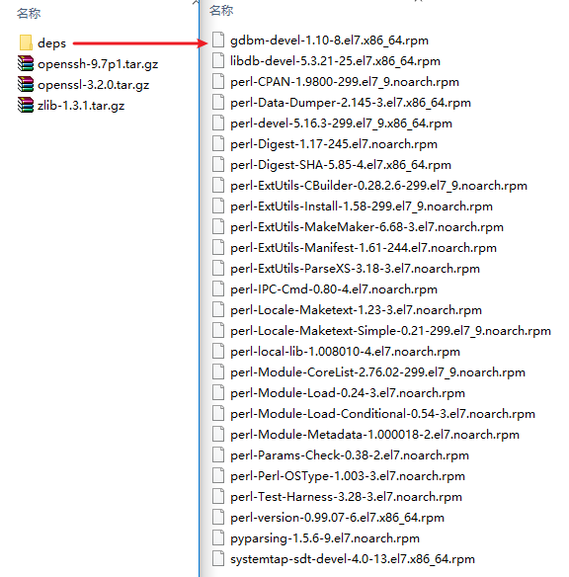
Task: Select perl-Module-CoreList-2.76.02-299 rpm file name
Action: 377,372
